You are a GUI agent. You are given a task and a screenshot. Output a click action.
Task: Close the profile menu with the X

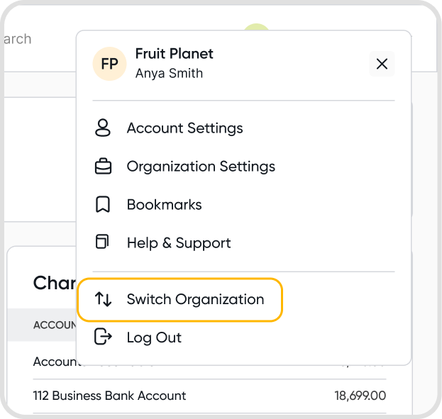382,64
